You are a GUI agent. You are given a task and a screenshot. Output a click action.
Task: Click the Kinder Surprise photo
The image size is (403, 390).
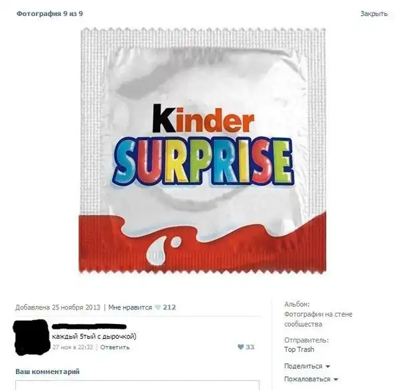pos(202,150)
